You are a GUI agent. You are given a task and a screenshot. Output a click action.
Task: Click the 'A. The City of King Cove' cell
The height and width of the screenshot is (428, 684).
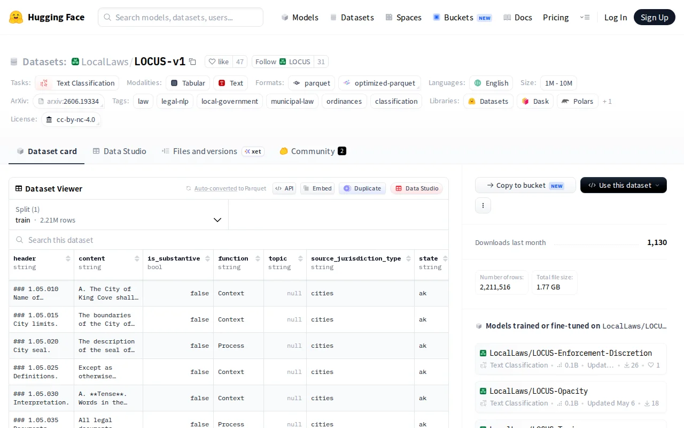point(108,293)
